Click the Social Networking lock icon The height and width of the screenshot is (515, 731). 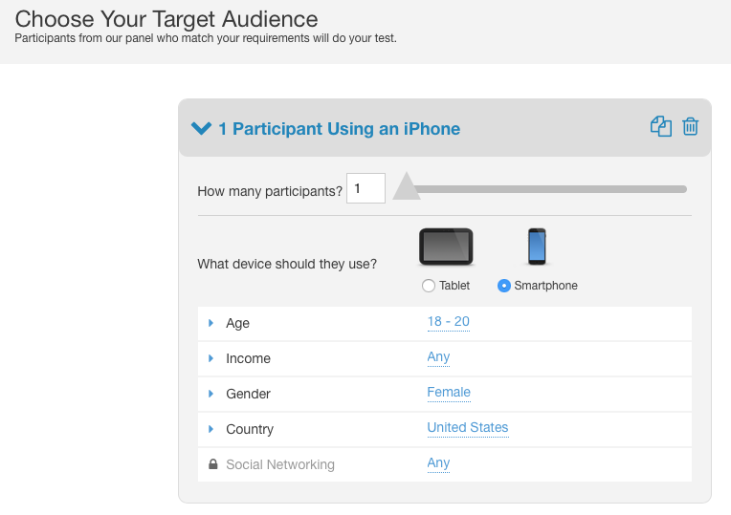tap(213, 464)
